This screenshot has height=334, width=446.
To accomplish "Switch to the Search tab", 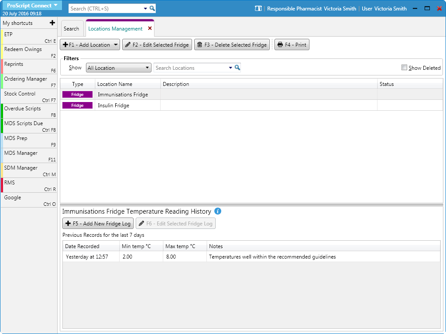I will pos(72,29).
